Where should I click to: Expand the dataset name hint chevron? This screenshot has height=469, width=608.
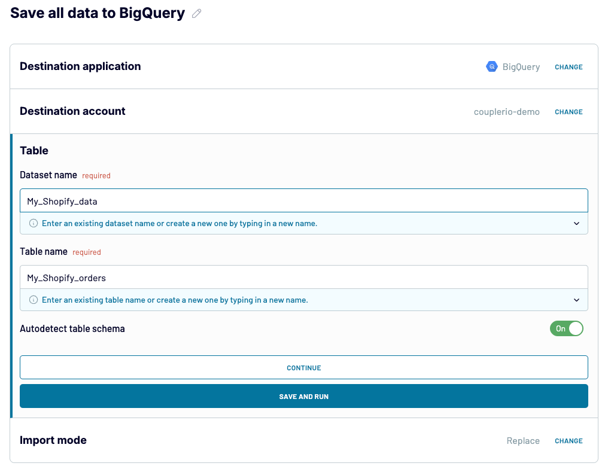coord(577,224)
